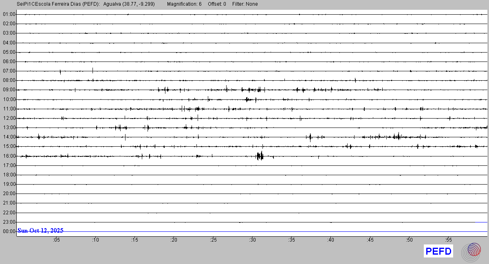489x264 pixels.
Task: Click the large seismic burst on 16:00 trace
Action: pyautogui.click(x=260, y=156)
